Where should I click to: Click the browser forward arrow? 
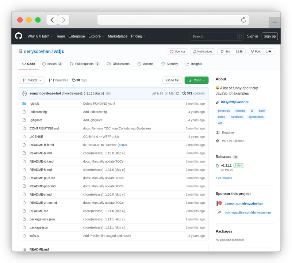pyautogui.click(x=64, y=20)
